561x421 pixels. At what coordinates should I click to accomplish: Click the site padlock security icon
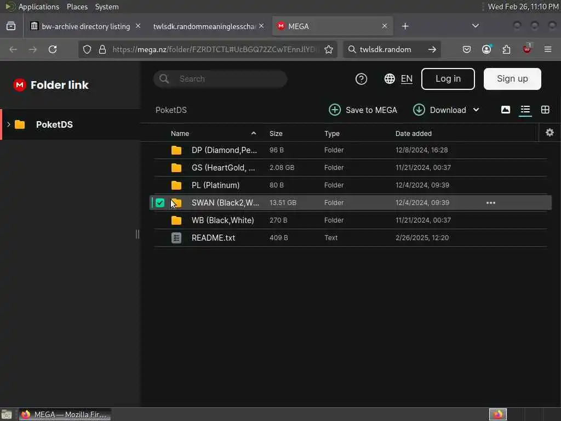[x=102, y=49]
